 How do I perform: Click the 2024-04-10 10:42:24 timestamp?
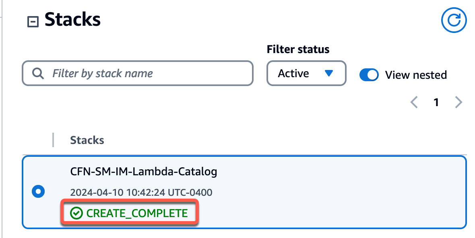click(141, 193)
